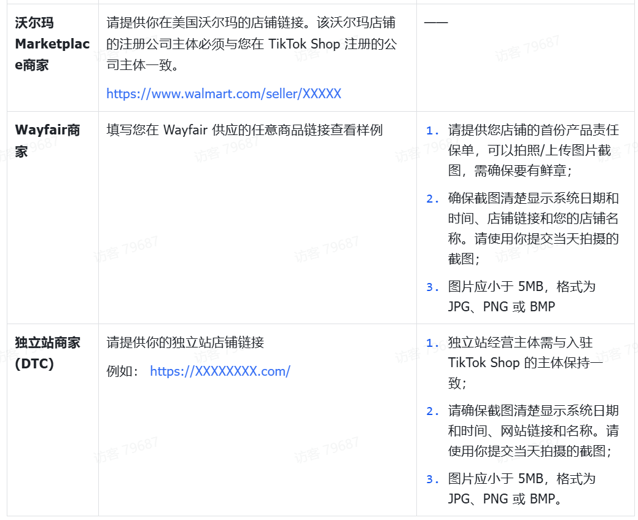Click the 请提供你的独立站店铺链接 text
Image resolution: width=638 pixels, height=520 pixels.
pyautogui.click(x=185, y=343)
